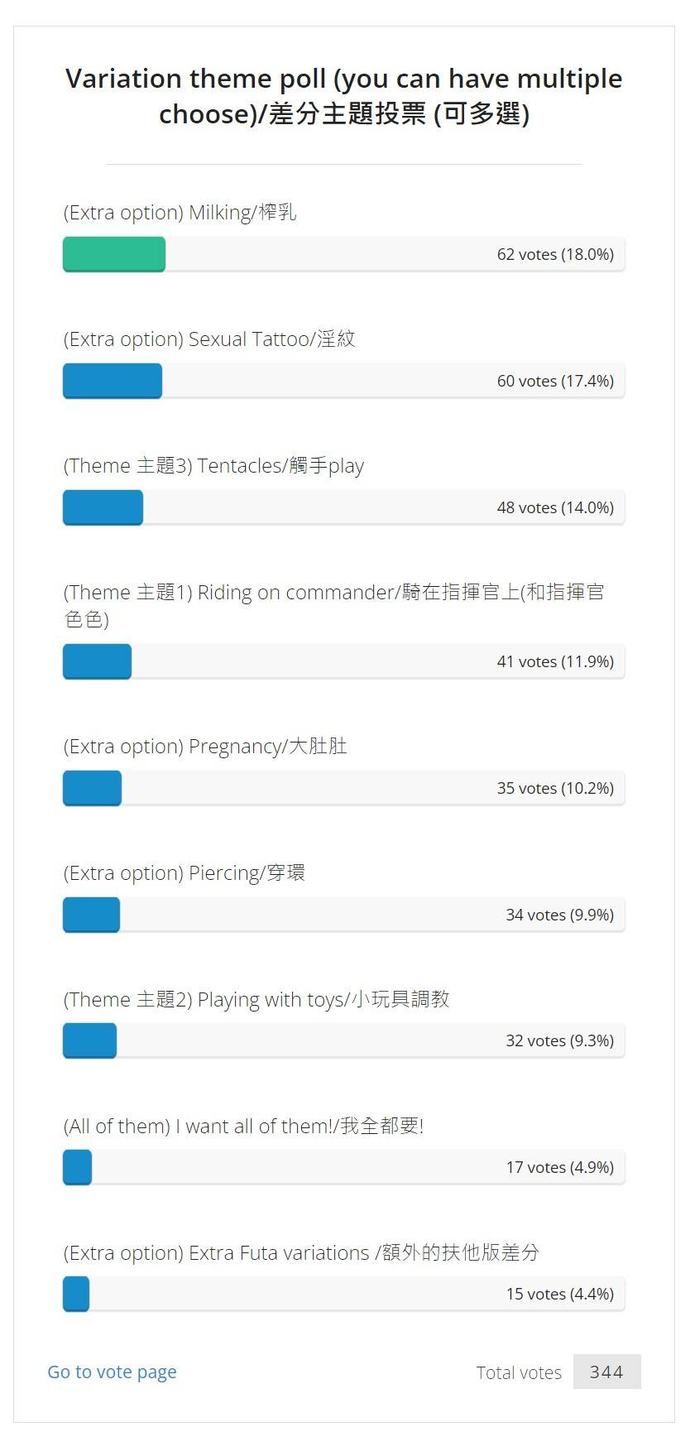The width and height of the screenshot is (690, 1432).
Task: Click the Piercing blue progress bar
Action: [x=91, y=915]
